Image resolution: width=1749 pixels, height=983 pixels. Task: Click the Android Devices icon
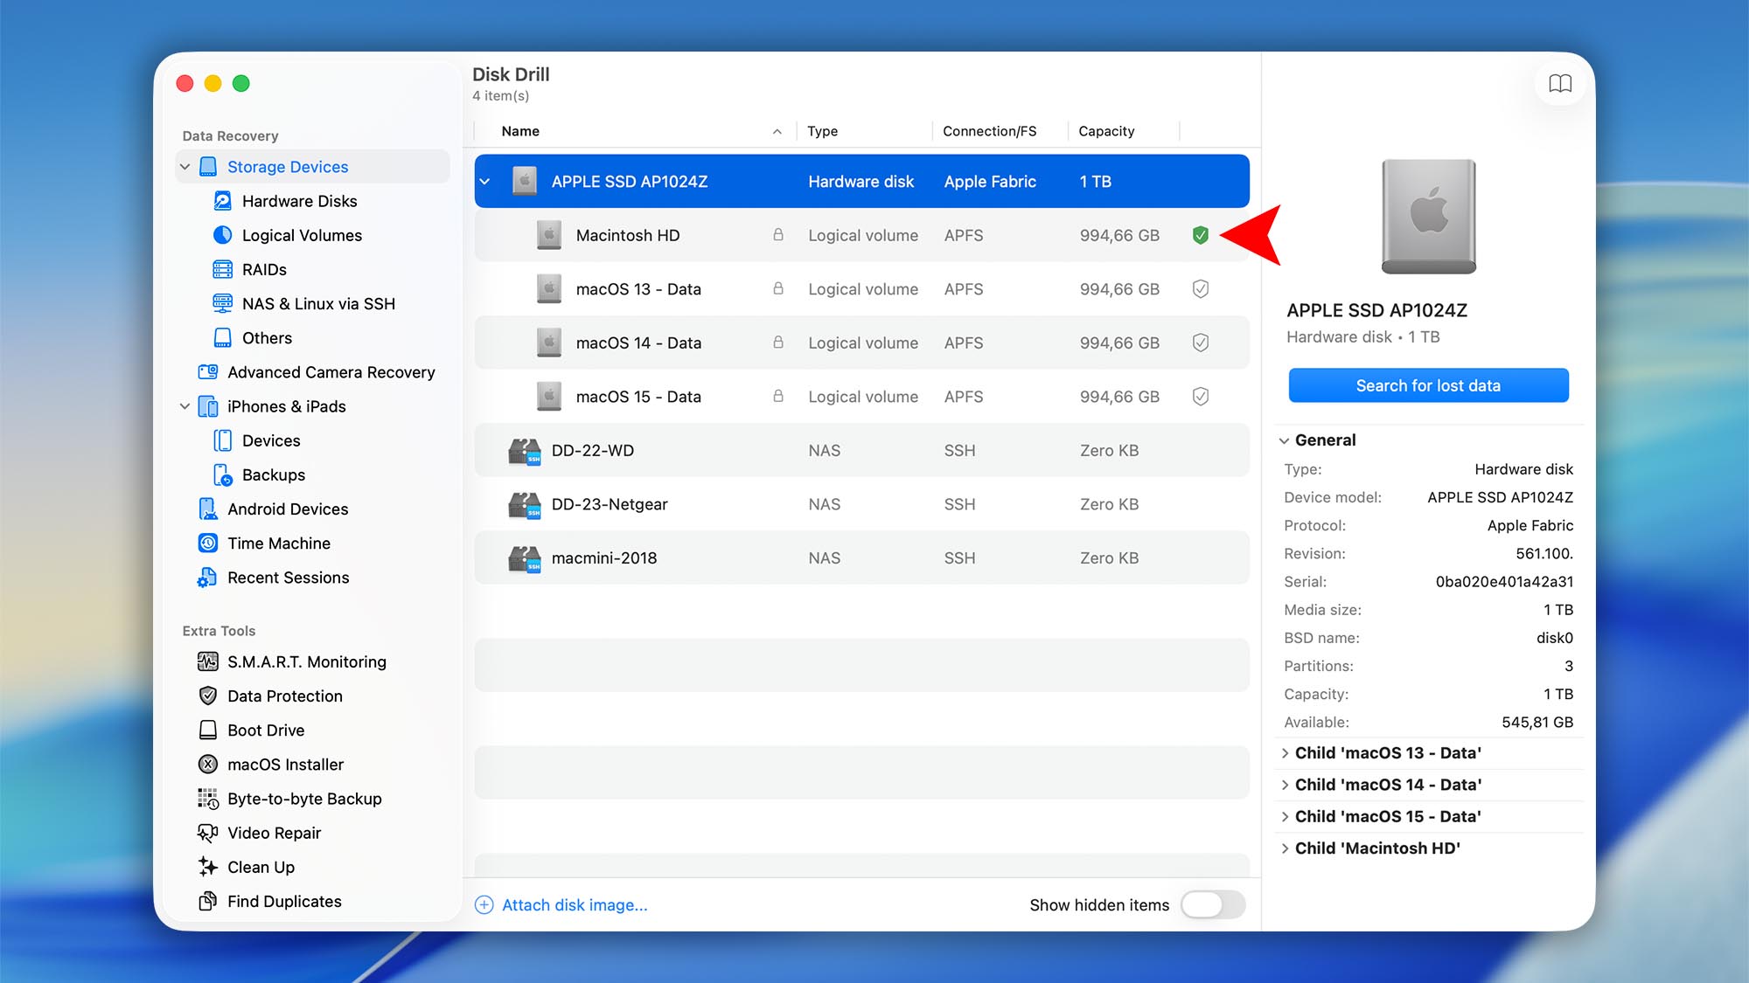tap(208, 509)
